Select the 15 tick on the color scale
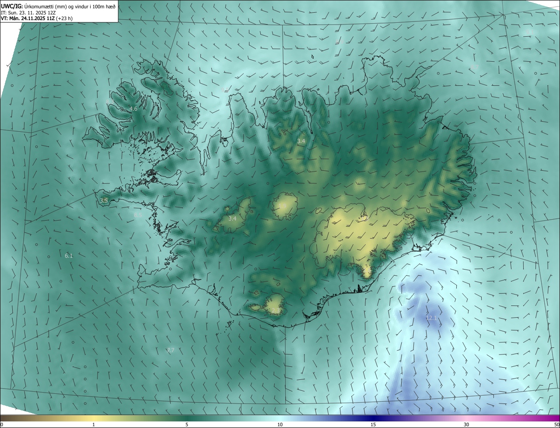The image size is (560, 428). pyautogui.click(x=373, y=424)
